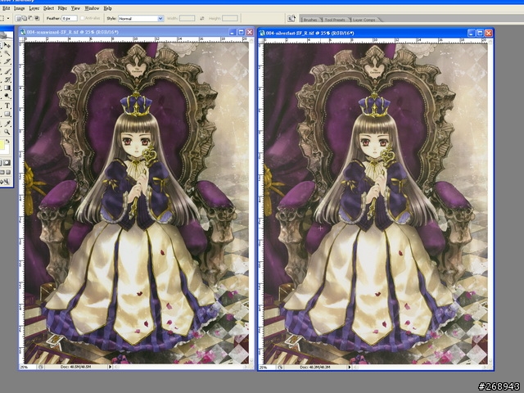Choose New selection mode in options bar

pos(19,18)
